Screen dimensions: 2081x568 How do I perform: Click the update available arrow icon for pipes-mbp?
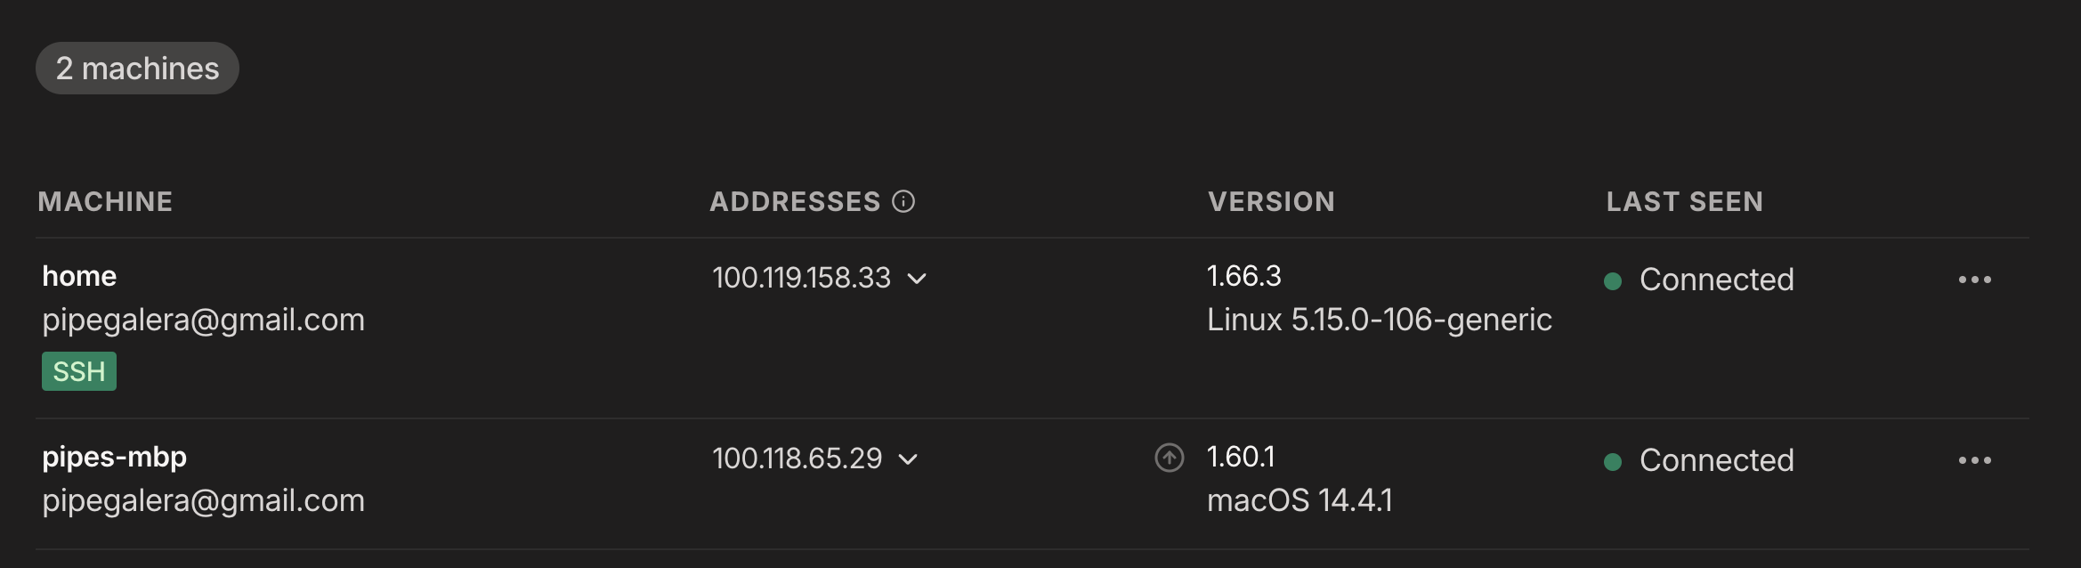click(x=1169, y=458)
